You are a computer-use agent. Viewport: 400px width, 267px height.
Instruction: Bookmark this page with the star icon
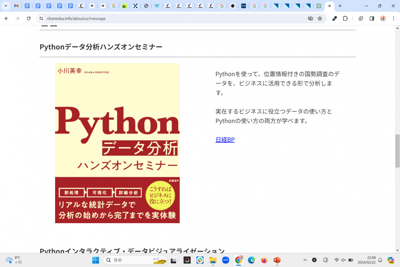point(320,18)
